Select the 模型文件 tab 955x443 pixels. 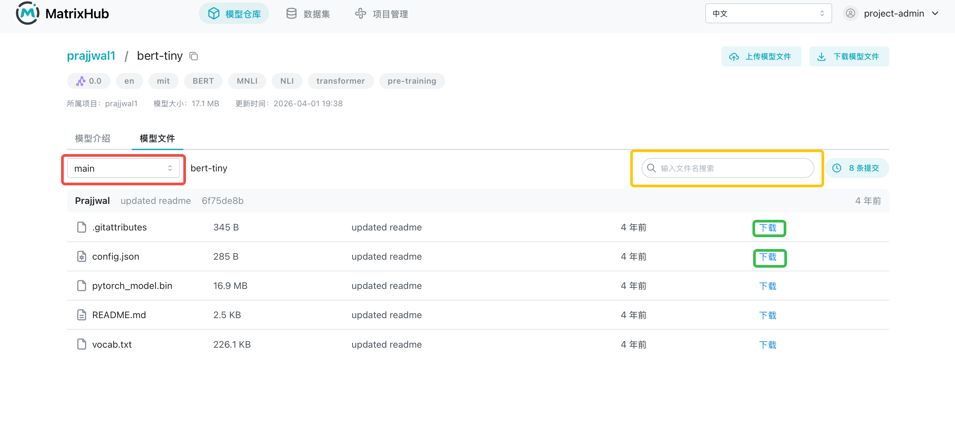pos(157,138)
